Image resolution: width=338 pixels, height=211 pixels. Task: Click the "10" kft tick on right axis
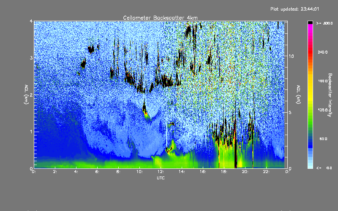[x=291, y=56]
